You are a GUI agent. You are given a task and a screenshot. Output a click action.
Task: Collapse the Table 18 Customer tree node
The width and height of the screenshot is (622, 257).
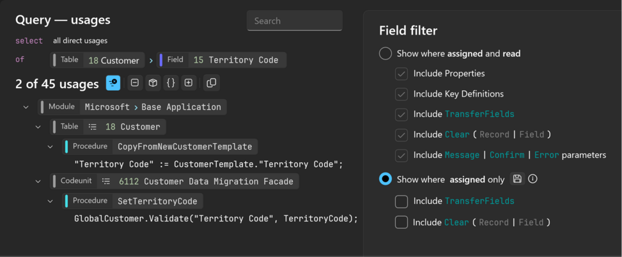(38, 127)
